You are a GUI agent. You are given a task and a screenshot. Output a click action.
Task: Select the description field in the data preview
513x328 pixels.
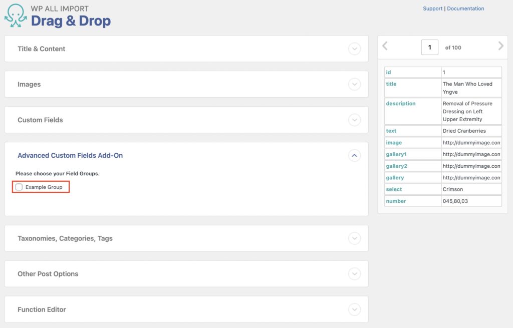point(401,103)
